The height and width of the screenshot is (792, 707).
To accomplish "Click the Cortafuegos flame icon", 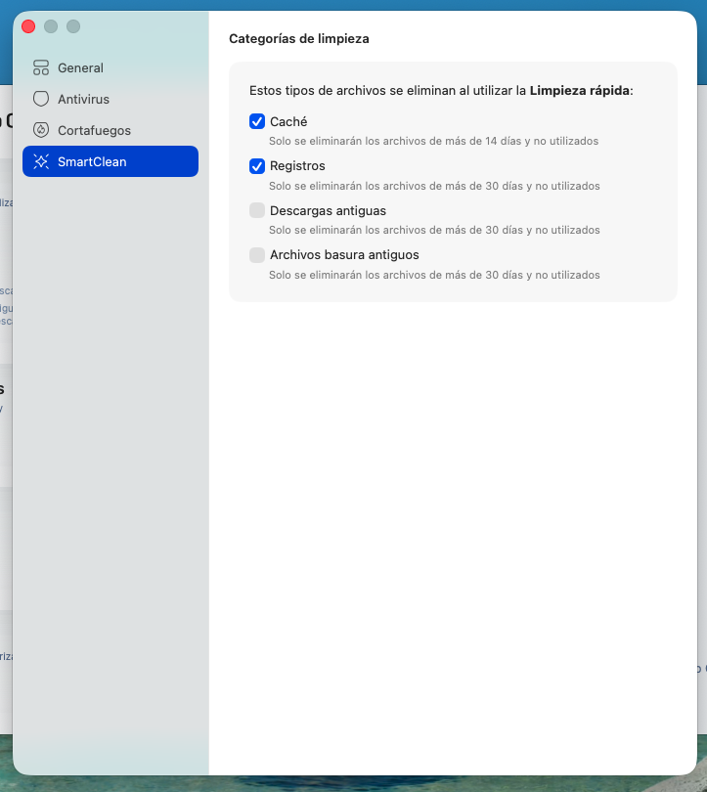I will [x=41, y=130].
